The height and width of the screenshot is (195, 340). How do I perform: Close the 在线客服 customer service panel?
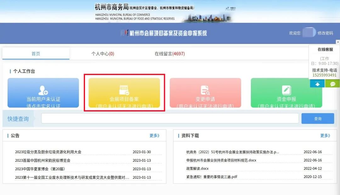coord(338,42)
